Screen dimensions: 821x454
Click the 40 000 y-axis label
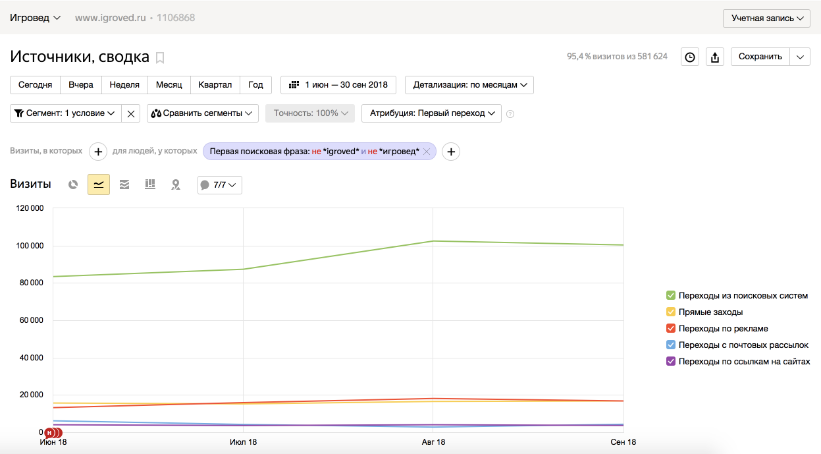[30, 358]
